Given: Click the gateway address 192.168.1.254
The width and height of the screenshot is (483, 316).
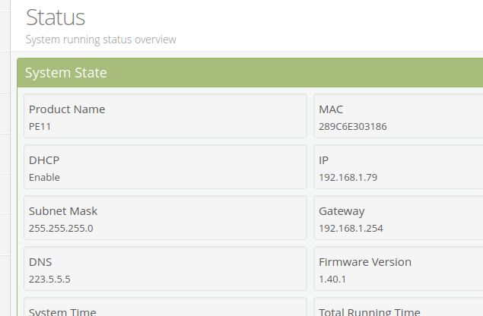Looking at the screenshot, I should point(351,228).
